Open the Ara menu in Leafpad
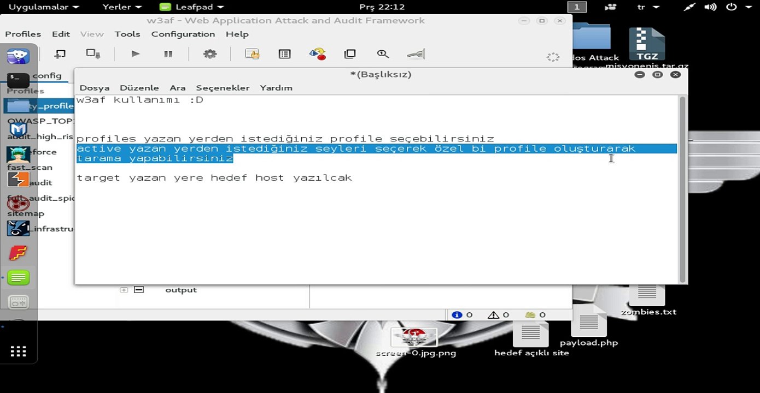The height and width of the screenshot is (393, 760). [178, 88]
